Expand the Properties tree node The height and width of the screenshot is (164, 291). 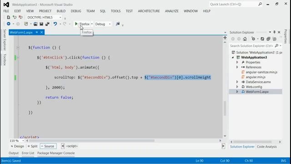coord(237,62)
